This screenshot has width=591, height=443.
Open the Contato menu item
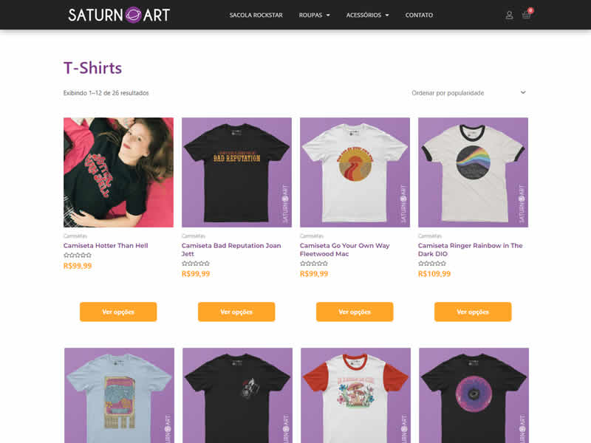click(x=419, y=15)
